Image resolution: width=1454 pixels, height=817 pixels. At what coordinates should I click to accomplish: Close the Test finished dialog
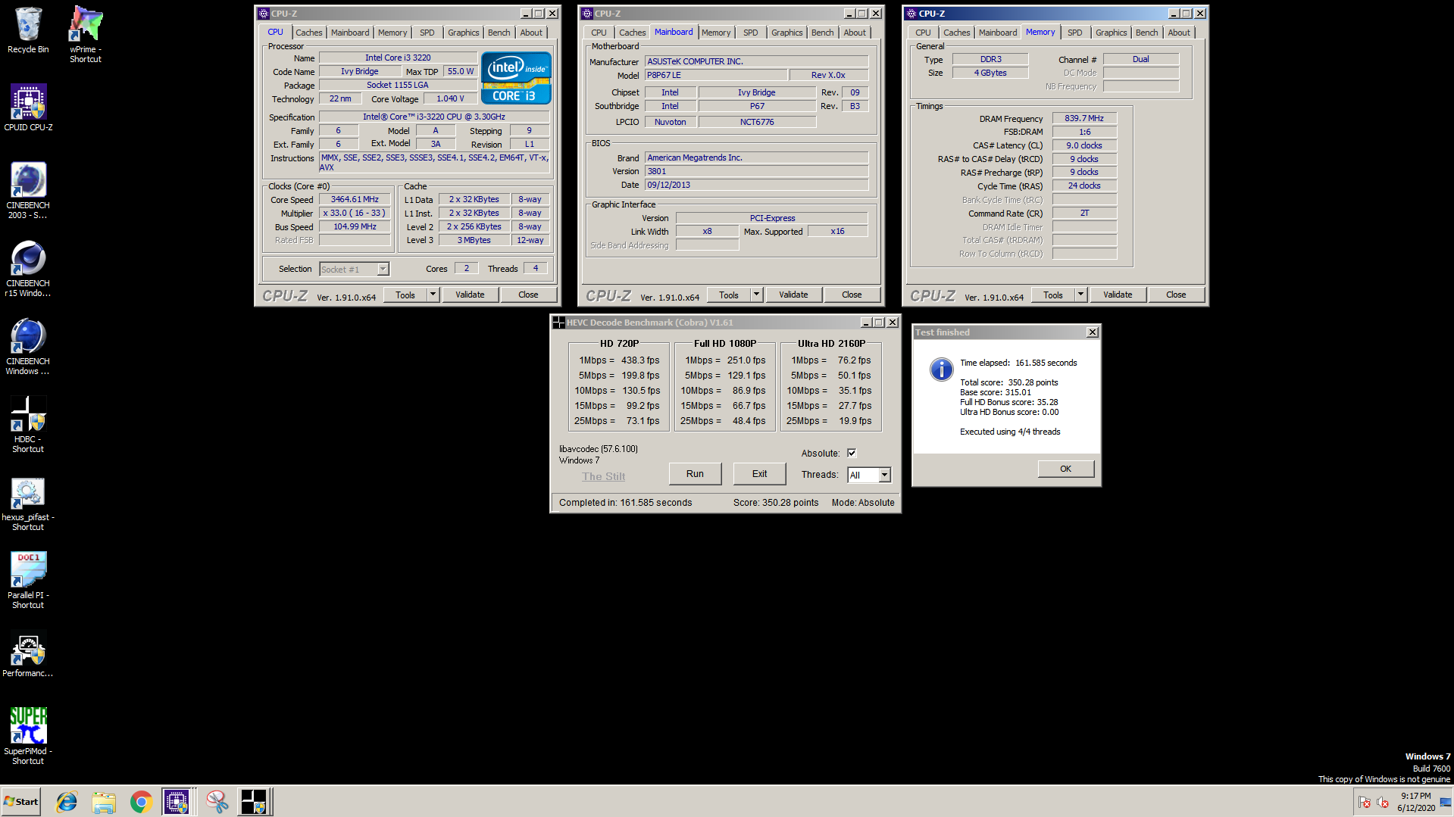tap(1092, 332)
